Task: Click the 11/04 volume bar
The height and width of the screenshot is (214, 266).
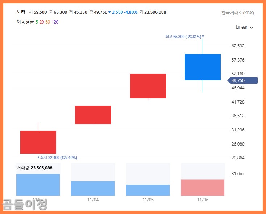Action: coord(93,188)
